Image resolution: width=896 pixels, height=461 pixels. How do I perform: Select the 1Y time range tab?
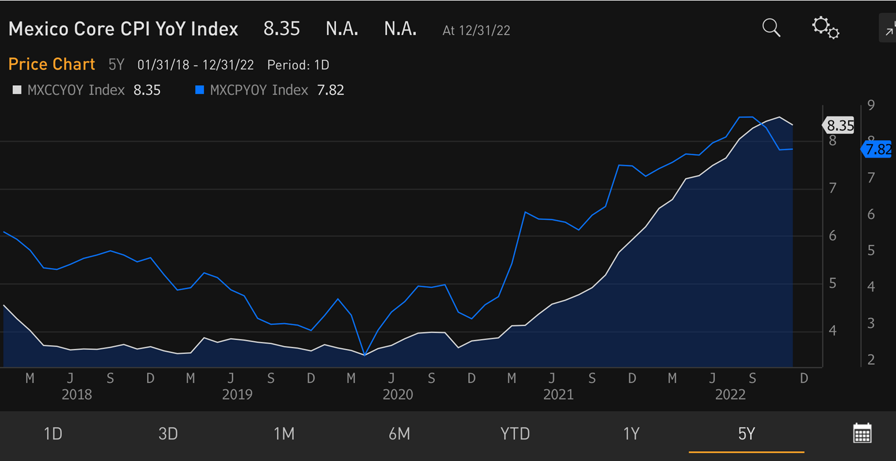point(631,434)
